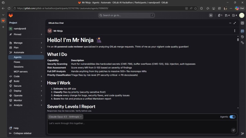
Task: Click the Duo sessions icon below history
Action: tap(242, 42)
